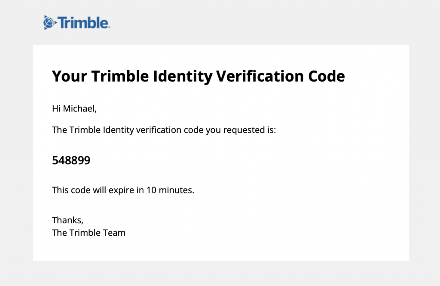This screenshot has height=286, width=440.
Task: Click the 'Thanks,' sign-off line
Action: click(x=67, y=220)
